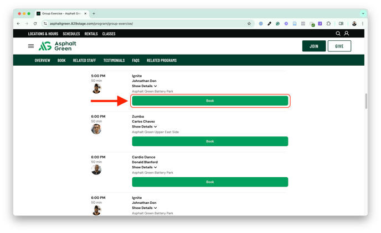Image resolution: width=381 pixels, height=233 pixels.
Task: View site information icon in address bar
Action: (45, 24)
